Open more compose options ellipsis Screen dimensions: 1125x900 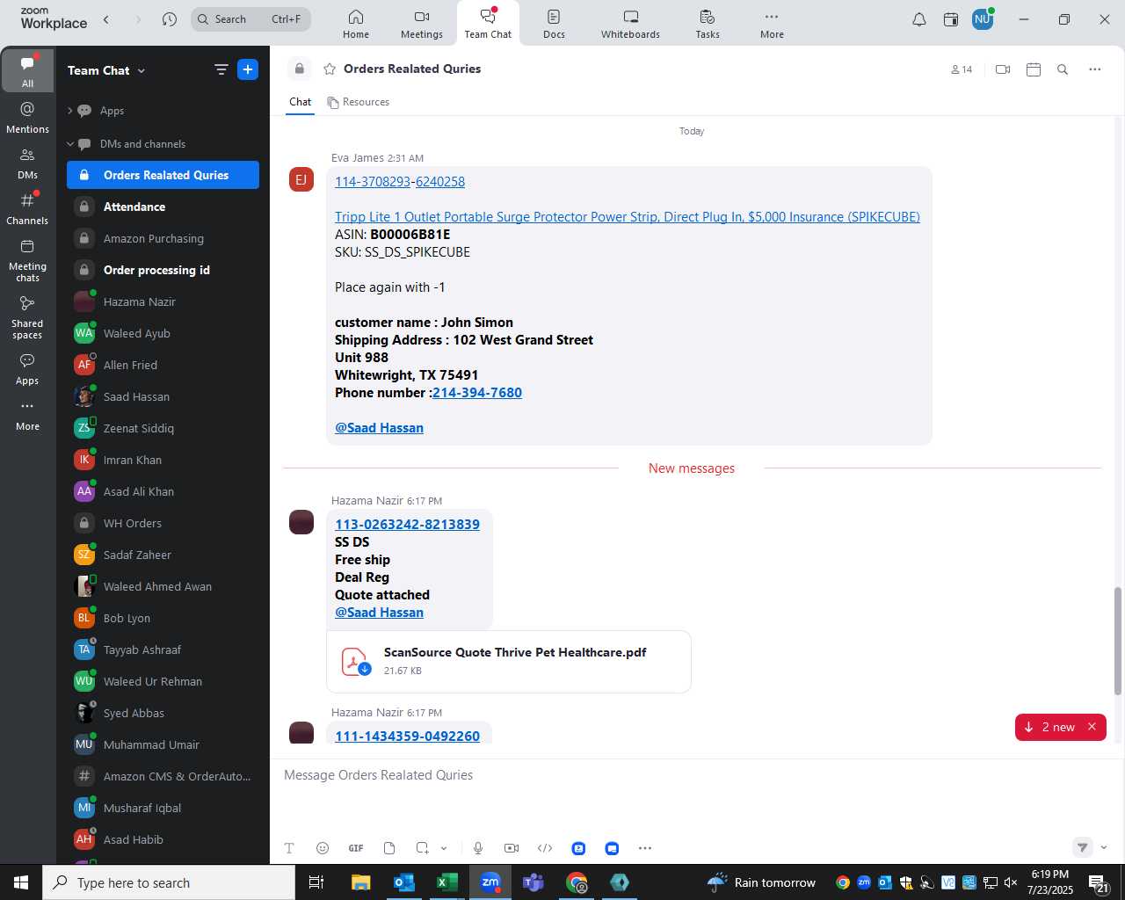tap(645, 848)
